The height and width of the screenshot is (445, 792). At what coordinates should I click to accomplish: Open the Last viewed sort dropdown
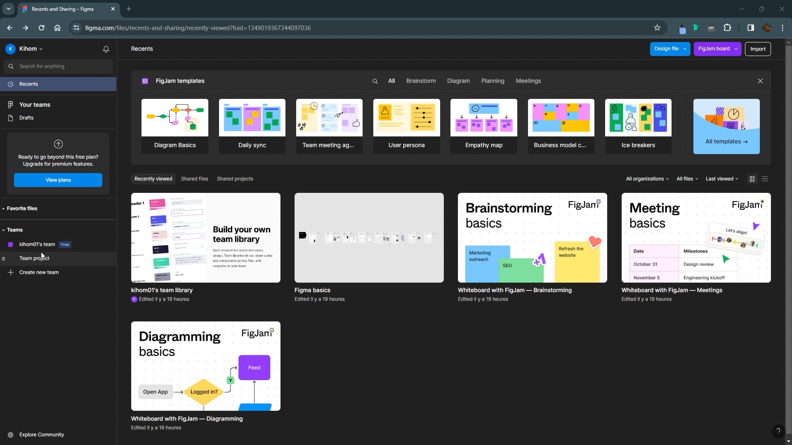pos(721,179)
